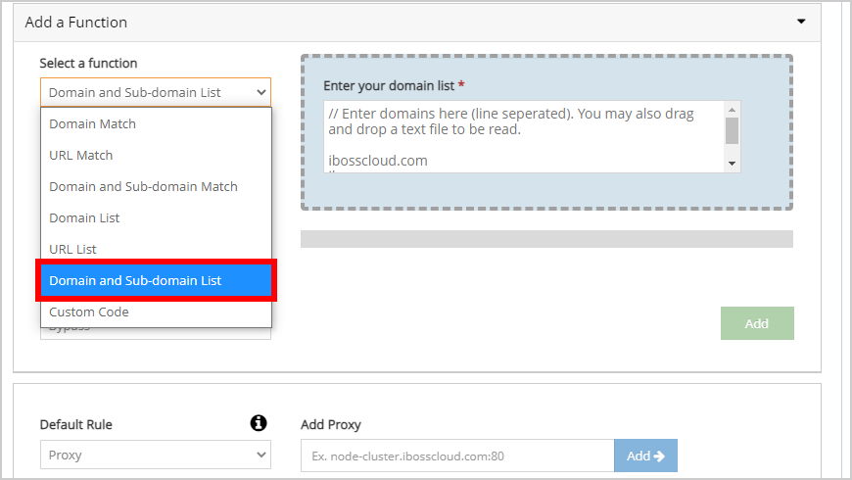Click the blue Add arrow button

point(645,456)
